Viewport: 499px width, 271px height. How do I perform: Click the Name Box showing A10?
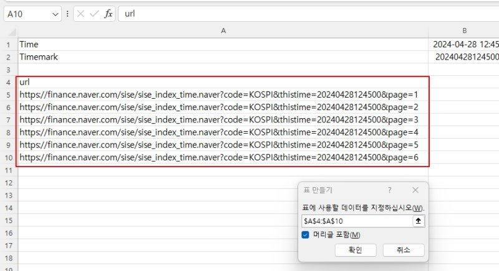(x=28, y=14)
